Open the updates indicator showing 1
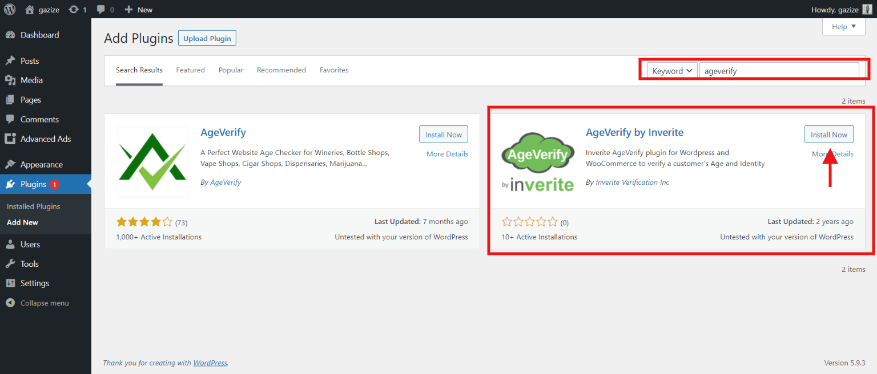 pos(77,9)
